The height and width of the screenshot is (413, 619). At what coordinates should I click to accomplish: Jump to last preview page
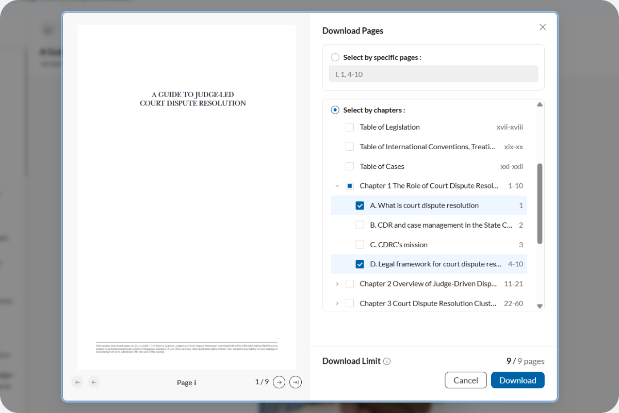coord(296,382)
